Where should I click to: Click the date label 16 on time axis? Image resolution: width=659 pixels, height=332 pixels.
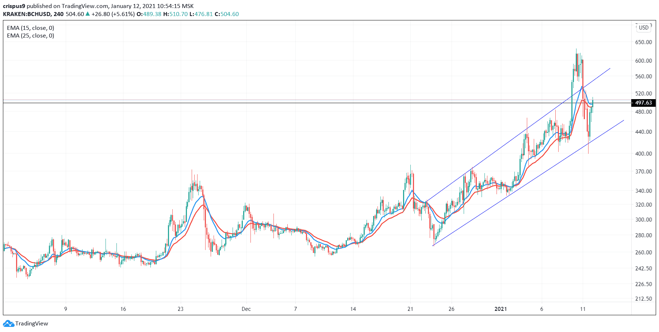point(123,309)
